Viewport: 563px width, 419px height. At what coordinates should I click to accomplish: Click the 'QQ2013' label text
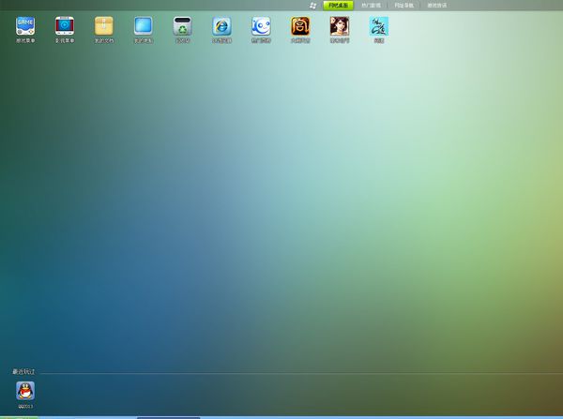click(x=25, y=407)
